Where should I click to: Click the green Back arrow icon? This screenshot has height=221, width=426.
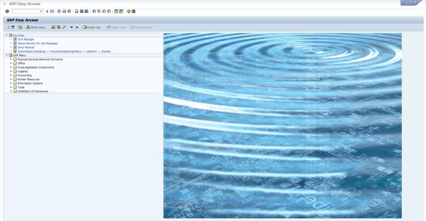(x=59, y=11)
